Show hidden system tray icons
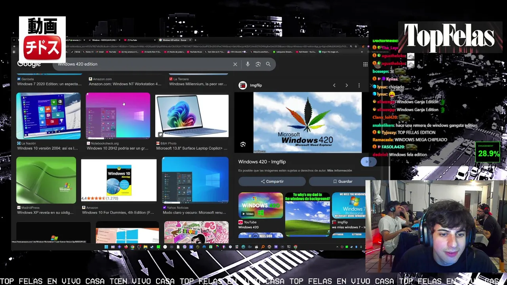 (x=337, y=247)
